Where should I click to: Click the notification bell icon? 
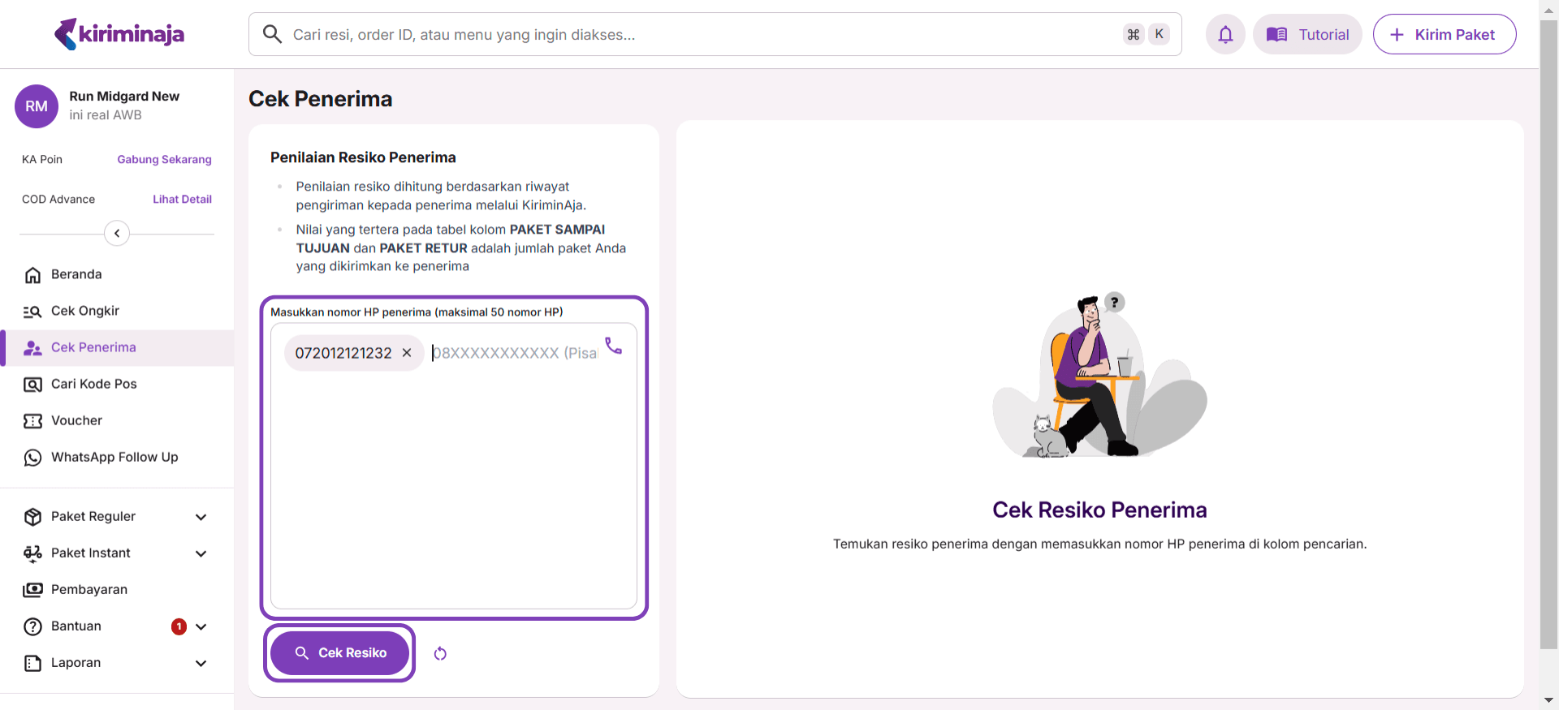(x=1225, y=34)
